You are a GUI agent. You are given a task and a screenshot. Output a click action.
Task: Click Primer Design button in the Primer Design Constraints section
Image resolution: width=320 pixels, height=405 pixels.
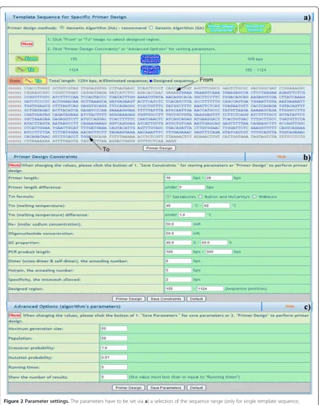point(129,299)
